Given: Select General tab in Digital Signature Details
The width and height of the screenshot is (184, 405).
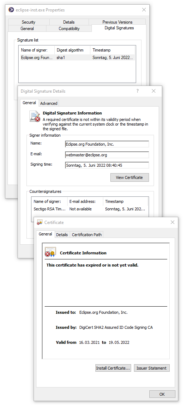Looking at the screenshot, I should 29,103.
